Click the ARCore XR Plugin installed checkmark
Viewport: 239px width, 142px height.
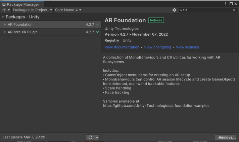pos(98,32)
